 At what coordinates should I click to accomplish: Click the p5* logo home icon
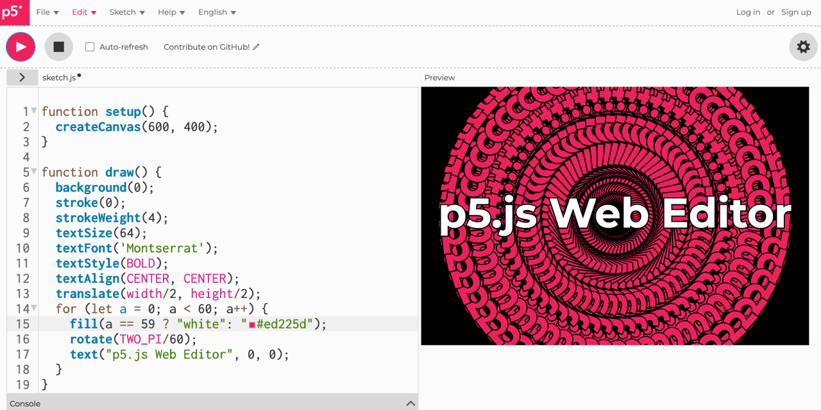(14, 12)
